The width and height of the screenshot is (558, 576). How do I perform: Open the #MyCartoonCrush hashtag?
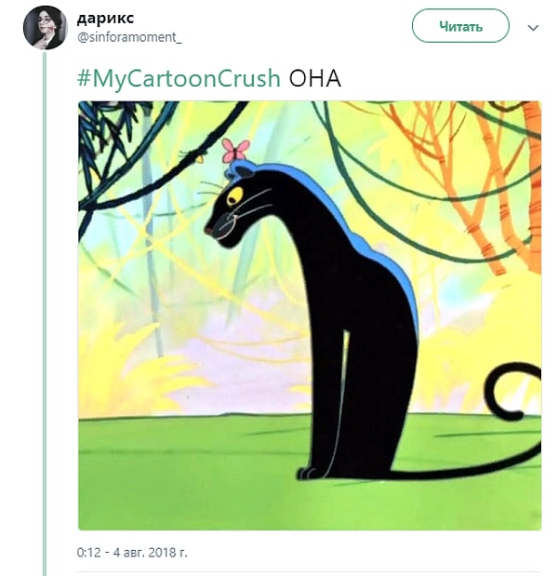[178, 78]
